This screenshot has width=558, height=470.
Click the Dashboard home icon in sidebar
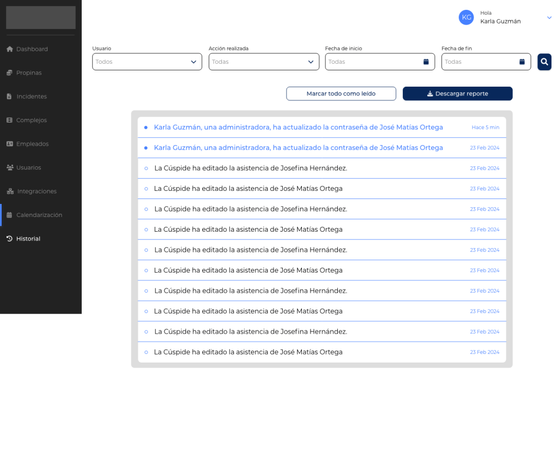click(9, 49)
